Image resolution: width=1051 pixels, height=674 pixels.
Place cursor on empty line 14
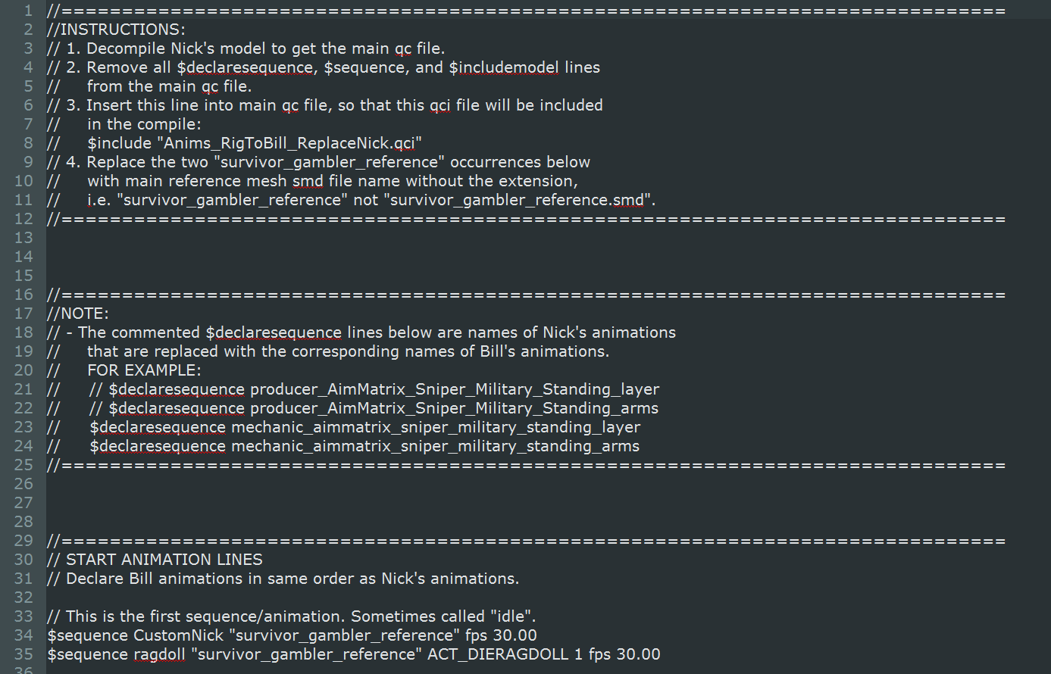(303, 257)
